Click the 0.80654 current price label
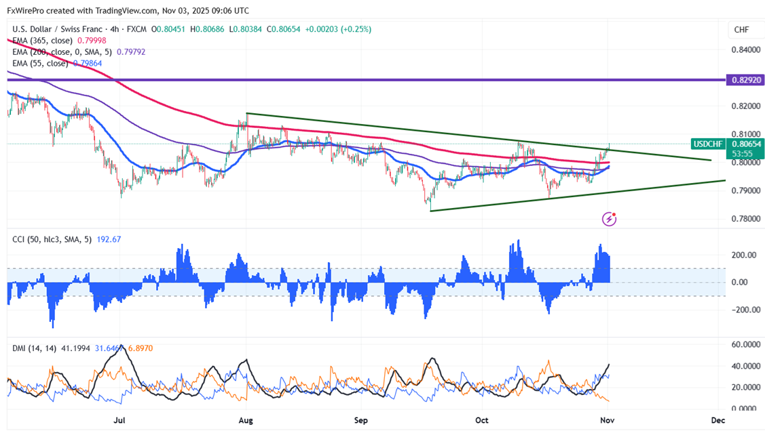This screenshot has width=765, height=433. click(x=745, y=144)
